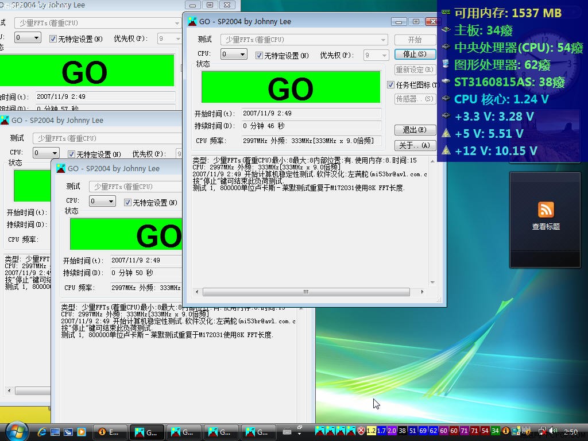This screenshot has width=588, height=441.
Task: Click 停止(S) stop button in front window
Action: click(415, 55)
